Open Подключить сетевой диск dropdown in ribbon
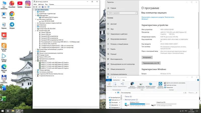This screenshot has height=113, width=201. (141, 85)
